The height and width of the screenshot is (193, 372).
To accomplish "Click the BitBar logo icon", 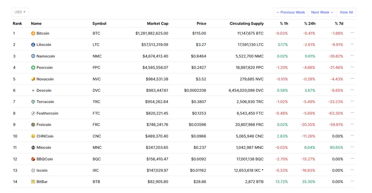I will (33, 182).
